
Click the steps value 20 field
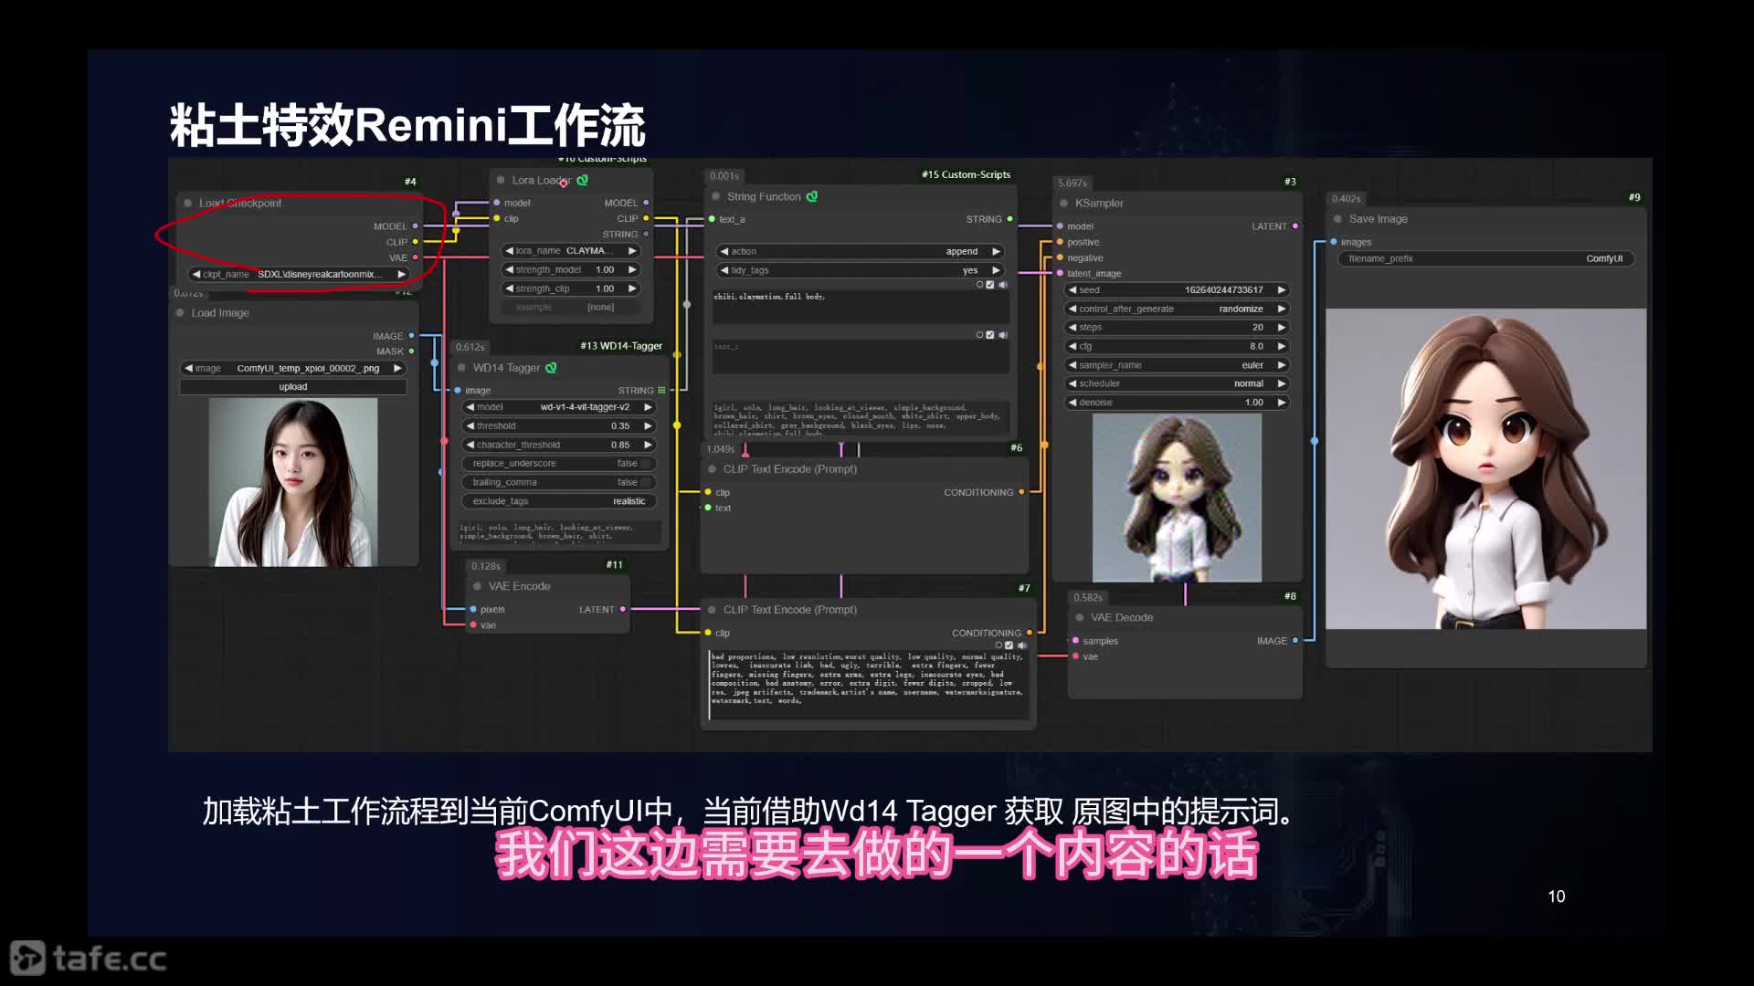click(1177, 328)
